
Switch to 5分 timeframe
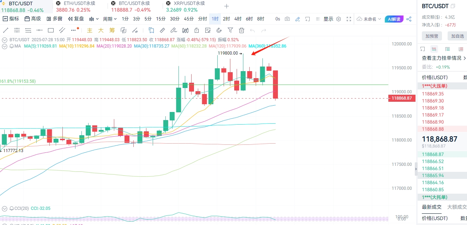coord(148,19)
